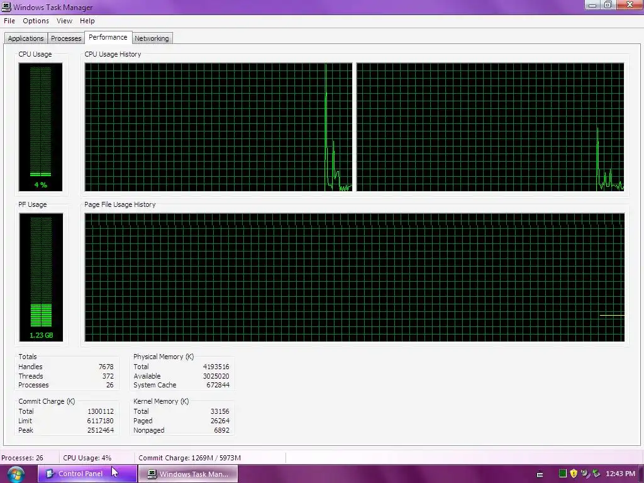Click the volume speaker tray icon
The width and height of the screenshot is (644, 483).
[x=585, y=474]
